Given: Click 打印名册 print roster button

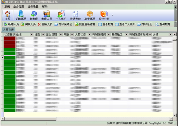Looking at the screenshot, I should 145,24.
